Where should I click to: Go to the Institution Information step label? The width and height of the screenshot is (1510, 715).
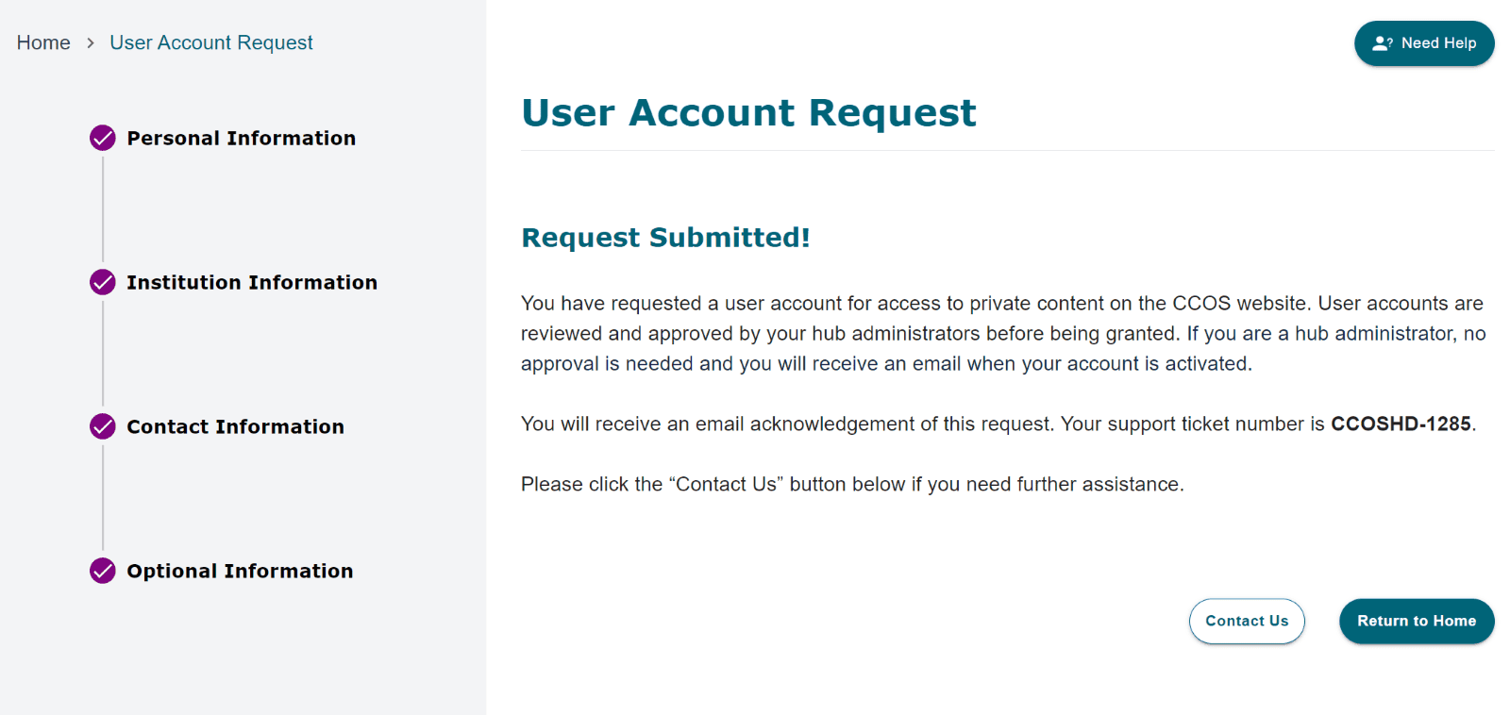tap(252, 282)
